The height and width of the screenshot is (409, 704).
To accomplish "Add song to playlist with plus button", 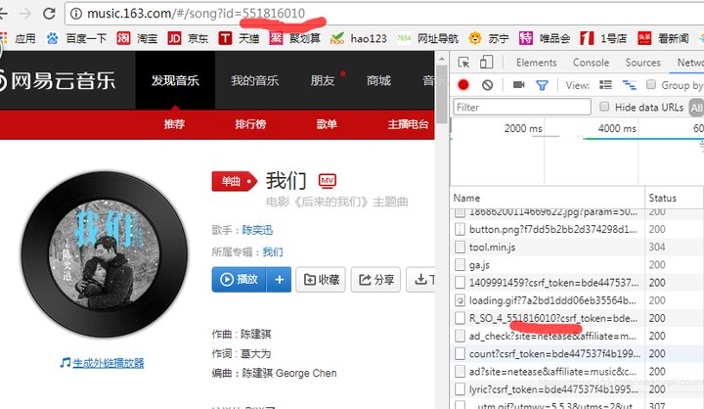I will click(x=279, y=280).
